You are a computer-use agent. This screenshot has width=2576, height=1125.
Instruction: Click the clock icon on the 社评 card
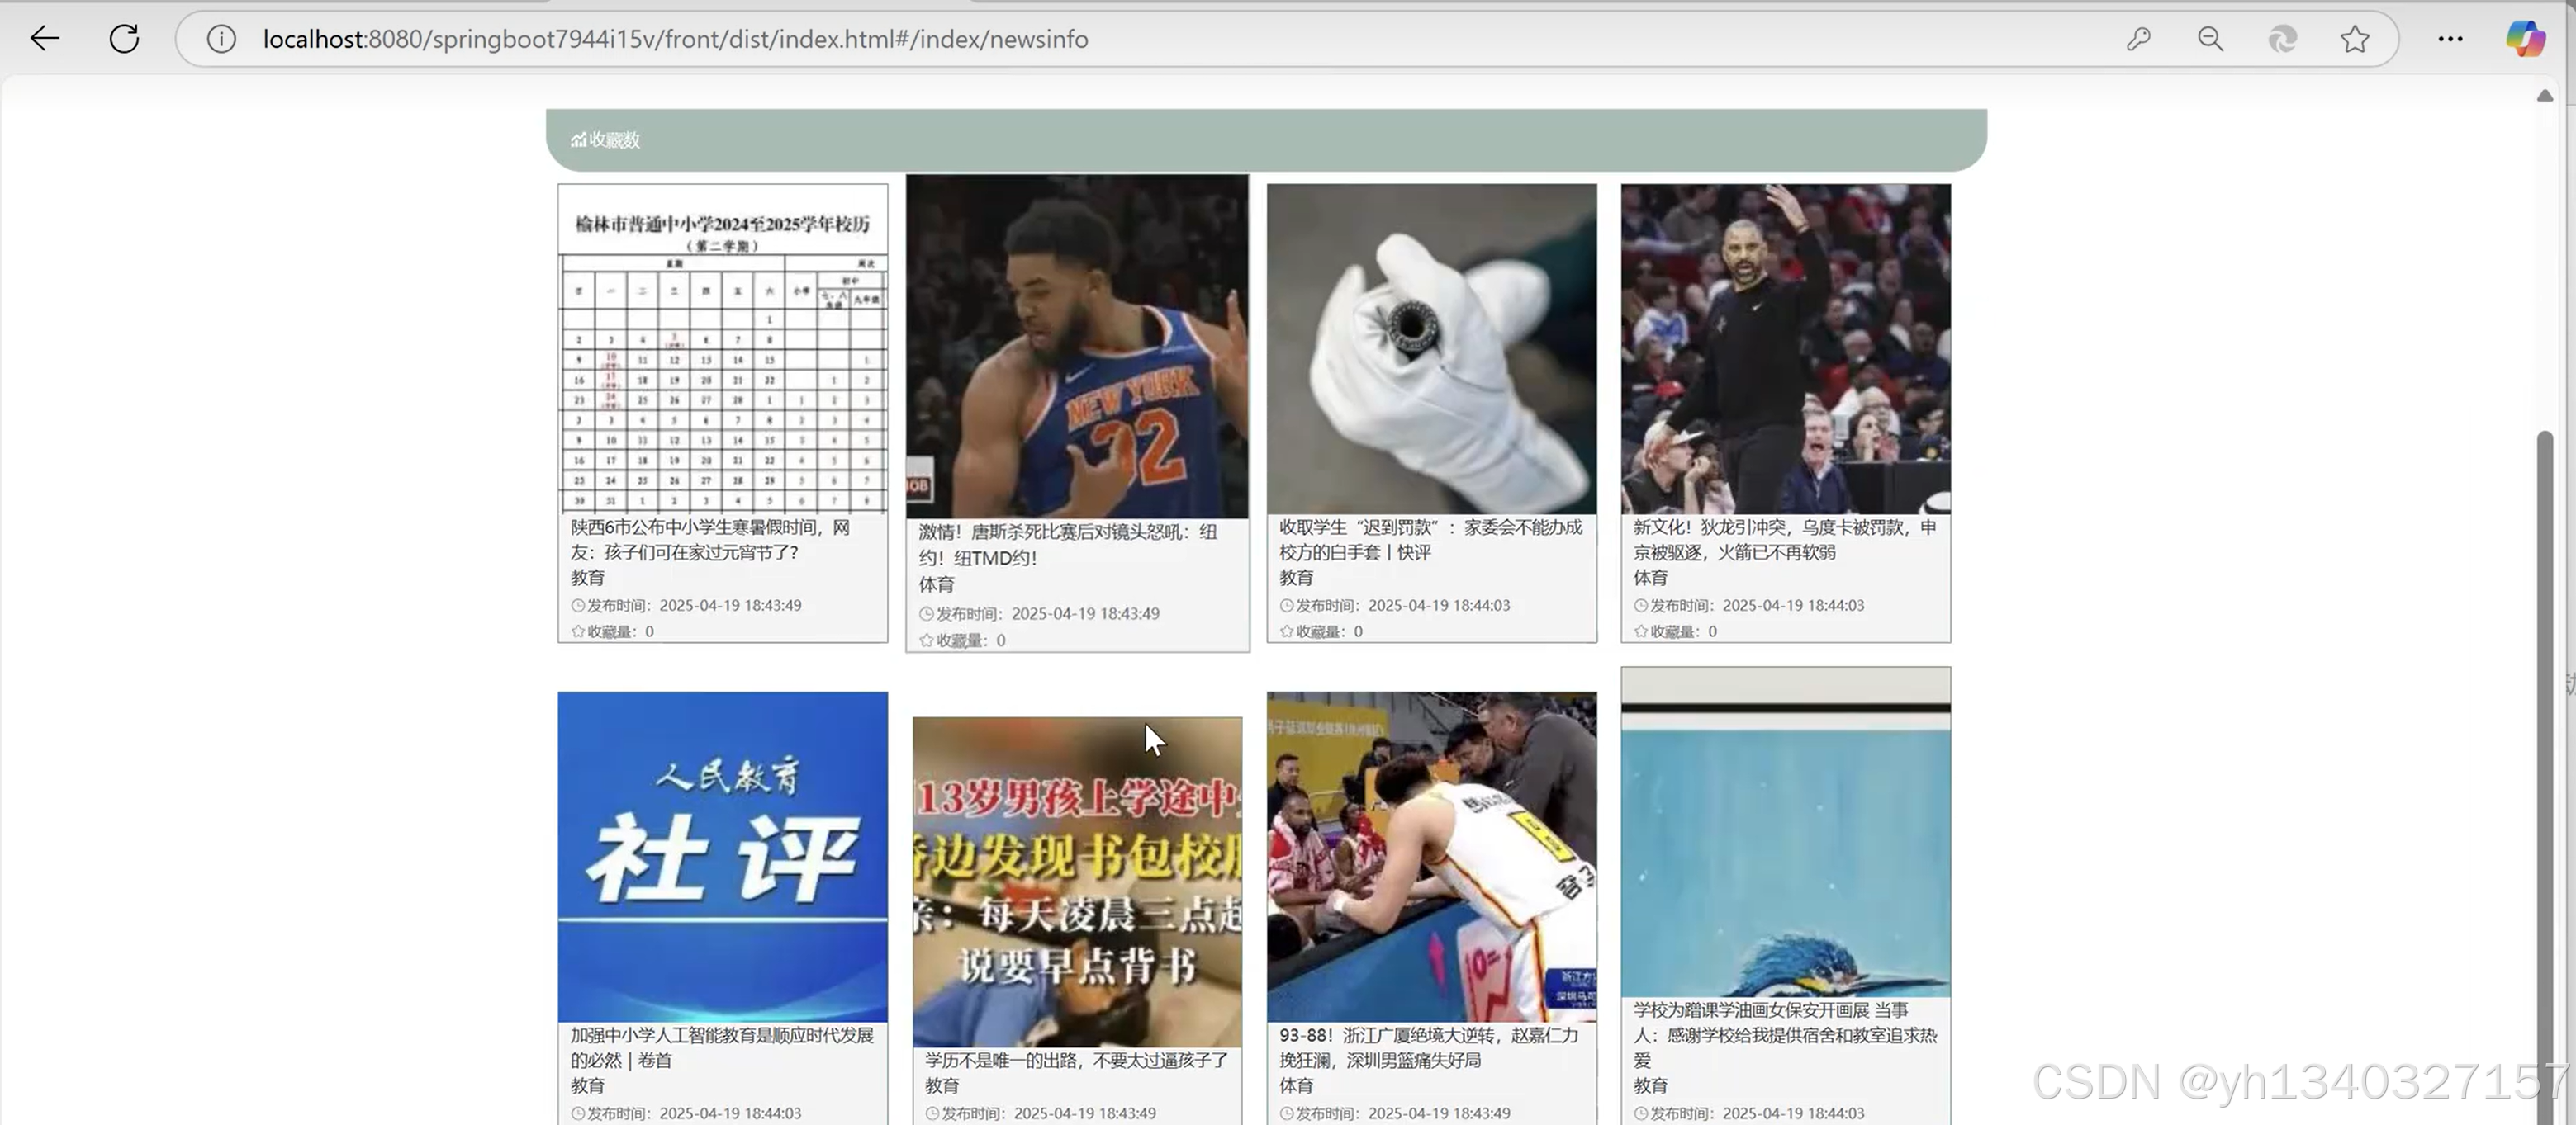click(577, 1113)
